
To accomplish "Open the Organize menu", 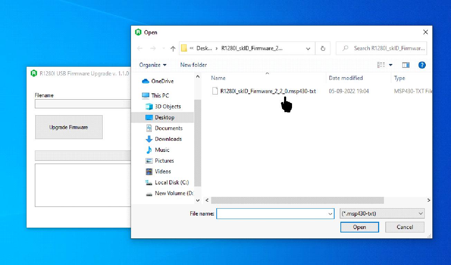I will click(x=153, y=65).
